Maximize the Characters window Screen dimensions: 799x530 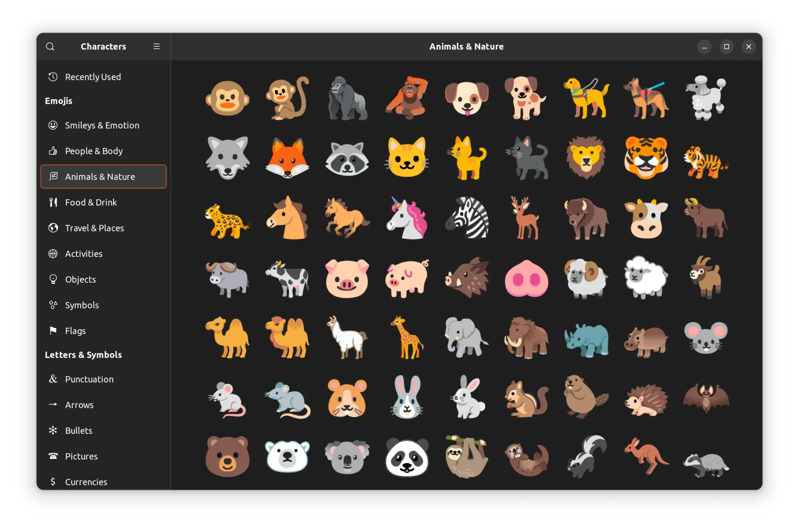(726, 47)
